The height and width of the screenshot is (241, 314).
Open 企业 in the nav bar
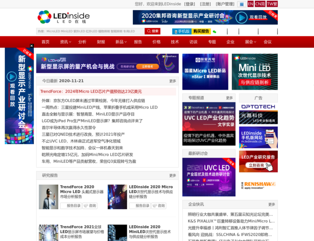coord(230,42)
